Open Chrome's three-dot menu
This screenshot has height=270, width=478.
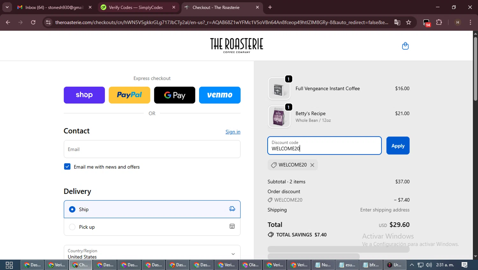pyautogui.click(x=470, y=22)
